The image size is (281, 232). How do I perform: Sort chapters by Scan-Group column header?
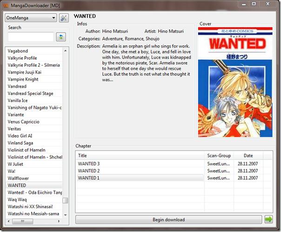point(219,156)
